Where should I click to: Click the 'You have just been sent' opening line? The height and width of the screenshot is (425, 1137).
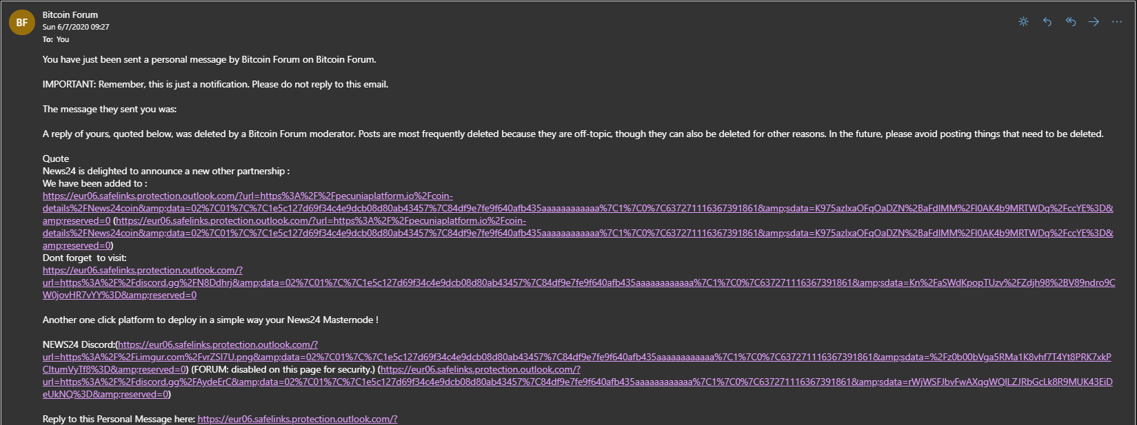point(210,59)
